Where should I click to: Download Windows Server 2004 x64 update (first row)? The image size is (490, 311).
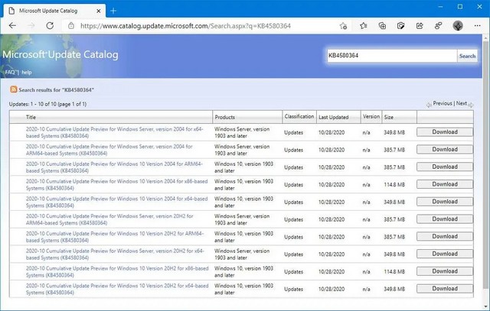tap(445, 132)
